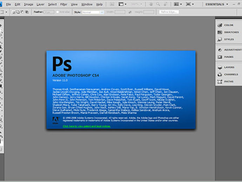Open the zoom level dropdown
242x182 pixels.
tap(136, 4)
